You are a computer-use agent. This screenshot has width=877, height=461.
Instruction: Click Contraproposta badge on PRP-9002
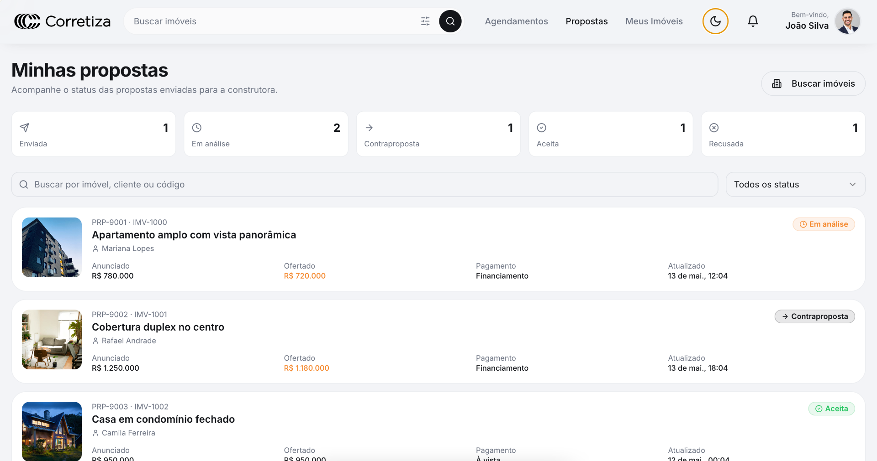point(814,316)
